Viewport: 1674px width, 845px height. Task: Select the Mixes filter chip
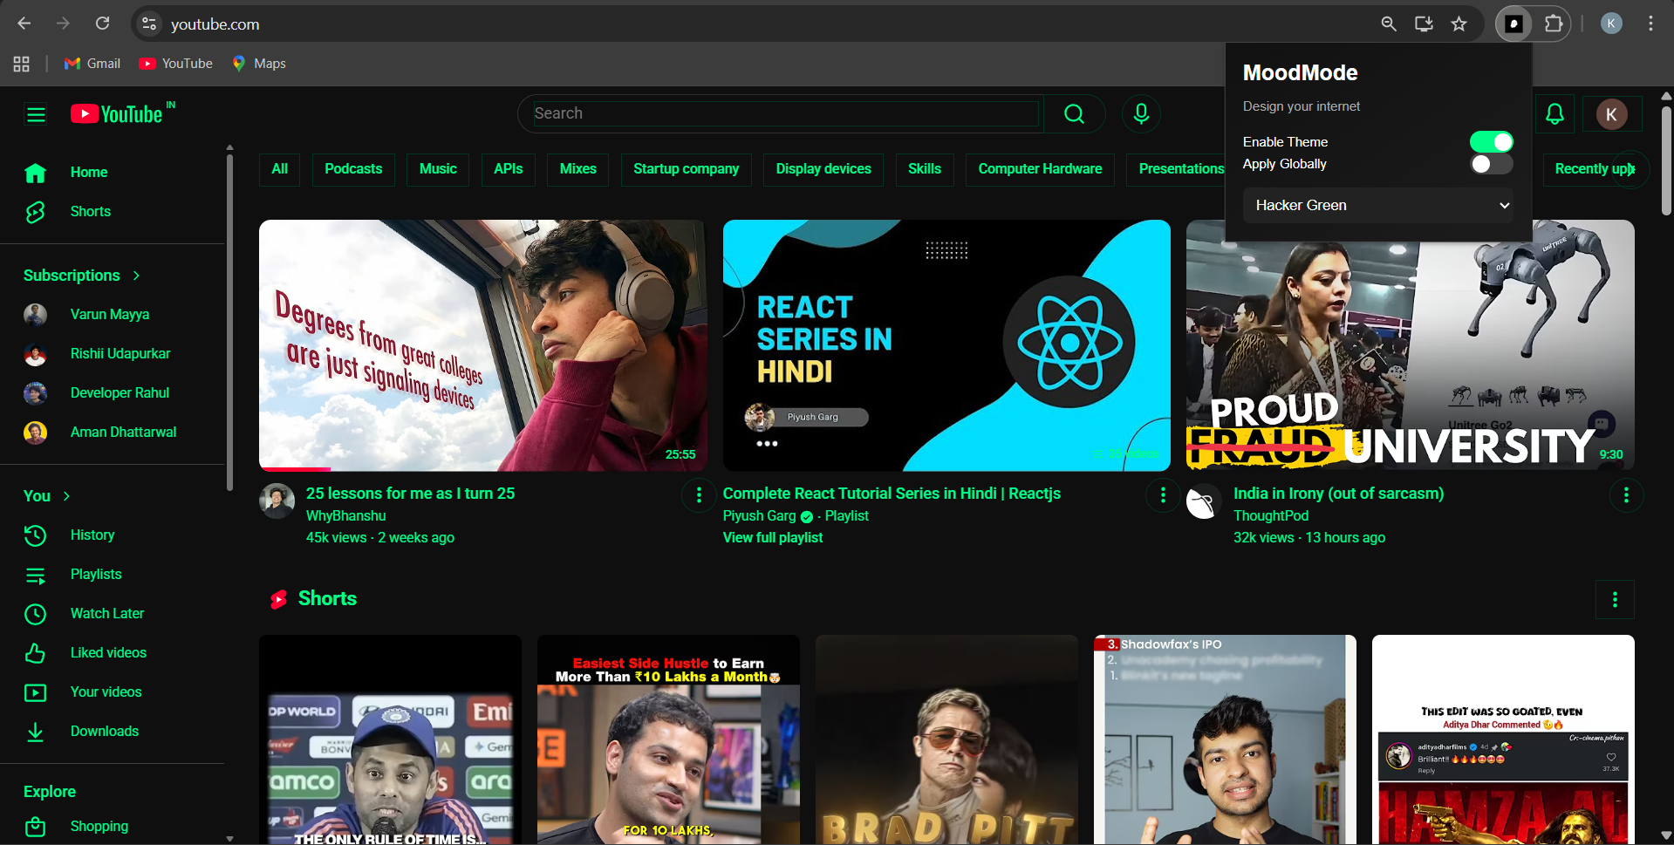pyautogui.click(x=578, y=169)
